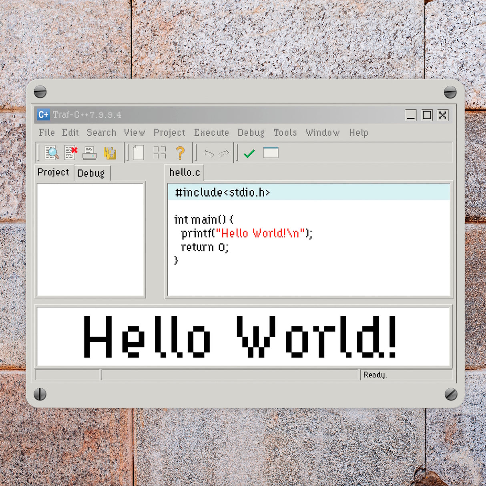The height and width of the screenshot is (486, 486).
Task: Create a new blank file via page icon
Action: (138, 153)
